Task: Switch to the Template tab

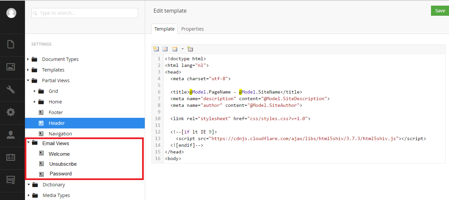Action: pos(164,29)
